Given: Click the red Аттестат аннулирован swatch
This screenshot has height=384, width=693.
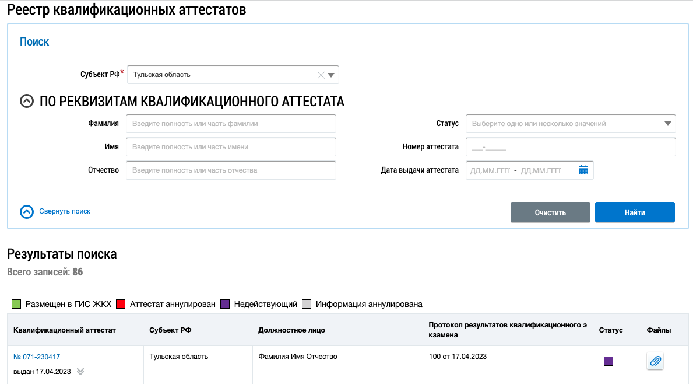Looking at the screenshot, I should 121,304.
